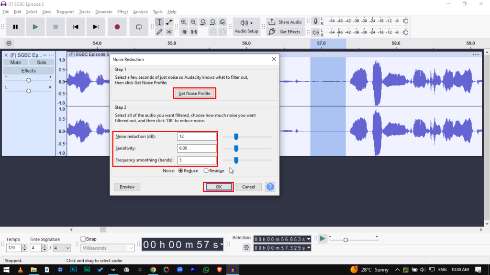Select the Multi-tool asterisk icon
Screen dimensions: 490x275
[169, 32]
